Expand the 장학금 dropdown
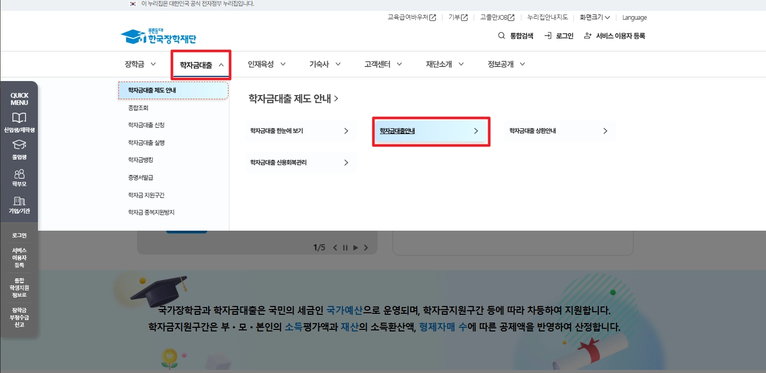The width and height of the screenshot is (766, 373). point(153,64)
